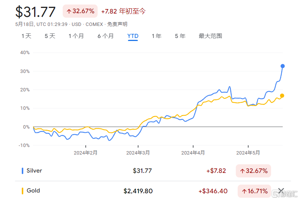
Task: Open the 6个月 chart range
Action: (106, 36)
